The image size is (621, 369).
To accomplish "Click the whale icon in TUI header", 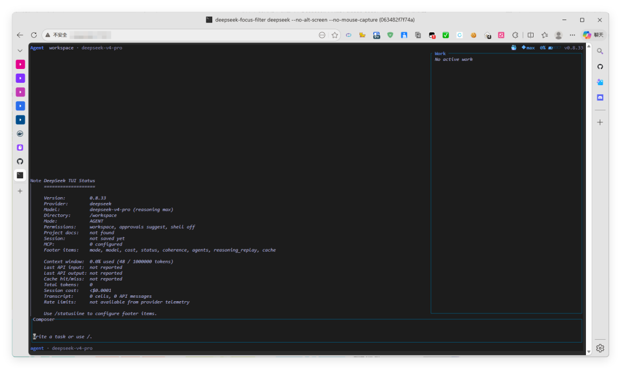I will coord(513,48).
